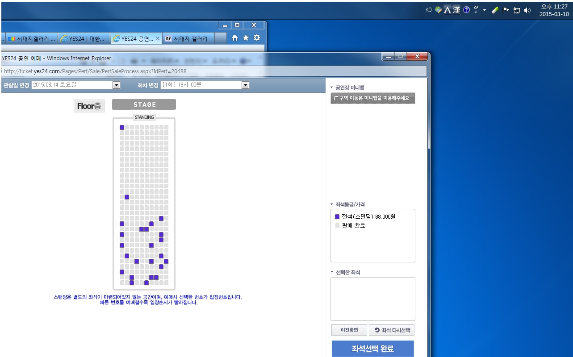
Task: Switch to the 서태지 갤러리 dc tab
Action: pos(188,38)
